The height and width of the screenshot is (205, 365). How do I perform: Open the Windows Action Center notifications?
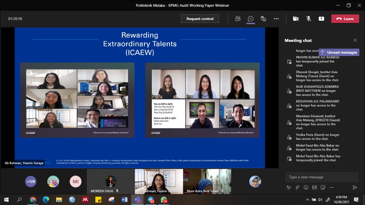pos(356,200)
